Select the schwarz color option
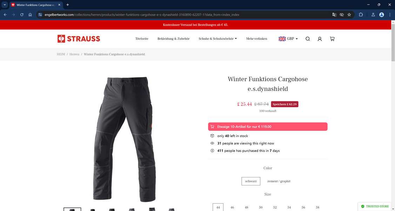395x211 pixels. tap(251, 181)
